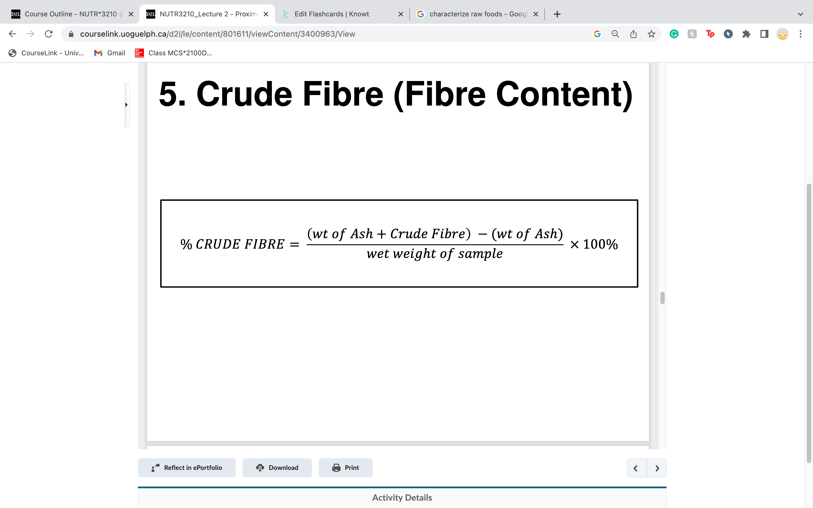Open the Grammarly extension
This screenshot has height=508, width=813.
click(674, 34)
